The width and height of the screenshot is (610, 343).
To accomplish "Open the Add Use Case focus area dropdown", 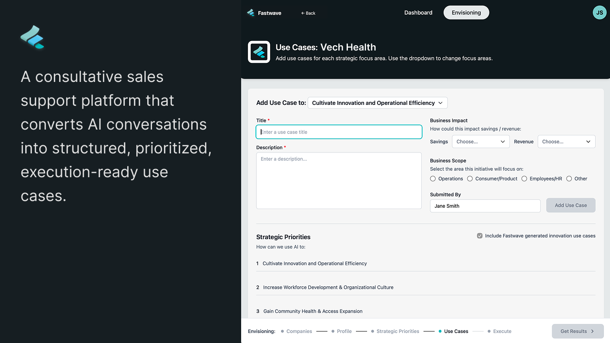I will (377, 103).
